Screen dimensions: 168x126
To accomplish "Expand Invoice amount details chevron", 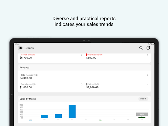I will click(x=82, y=55).
